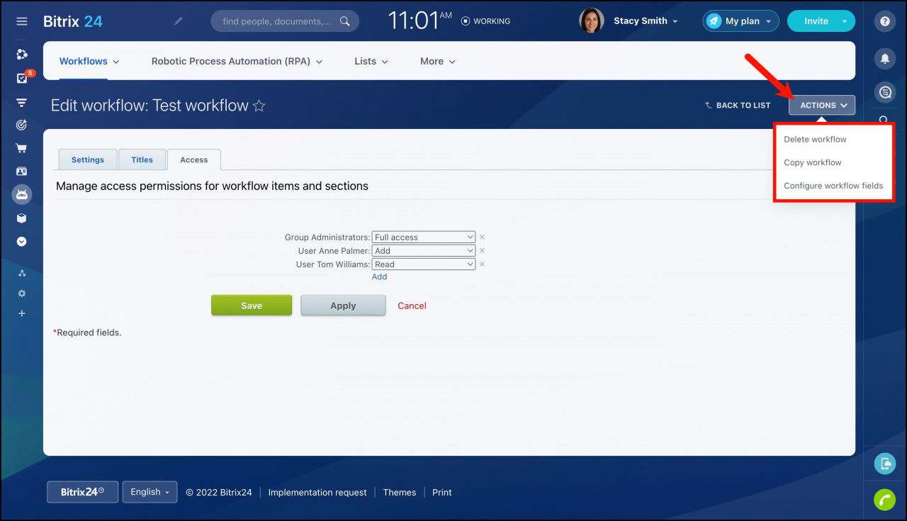This screenshot has width=907, height=521.
Task: Click the Invite button
Action: tap(816, 21)
